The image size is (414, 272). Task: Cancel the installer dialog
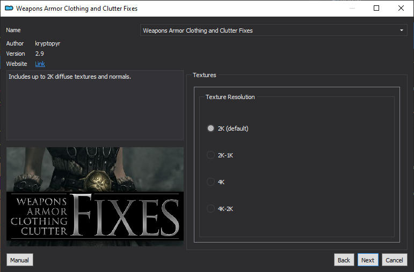(394, 260)
